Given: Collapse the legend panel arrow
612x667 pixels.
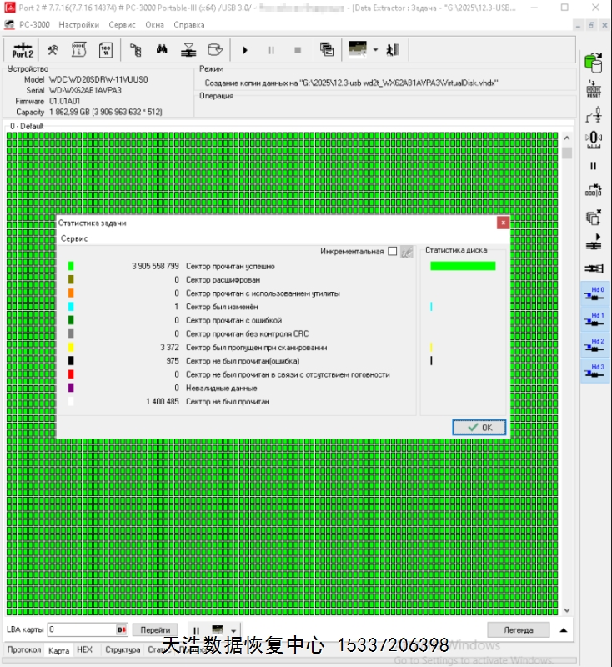Looking at the screenshot, I should (x=564, y=629).
